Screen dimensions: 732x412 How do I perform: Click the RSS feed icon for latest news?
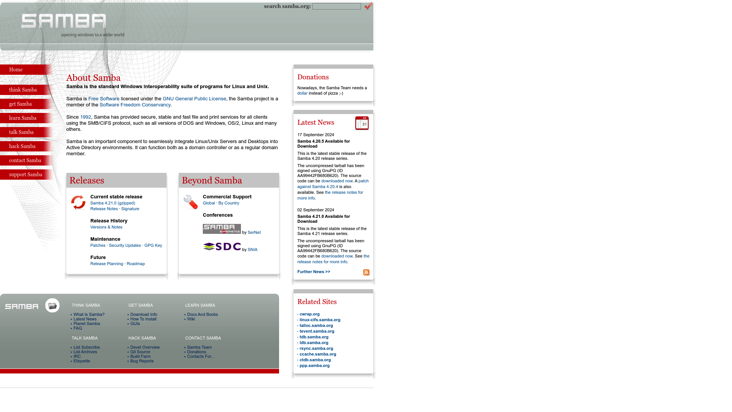(x=366, y=272)
